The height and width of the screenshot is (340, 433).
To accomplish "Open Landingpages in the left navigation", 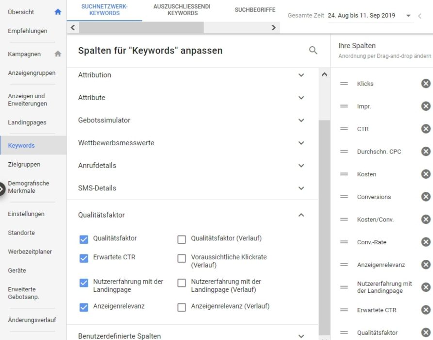I will tap(27, 122).
